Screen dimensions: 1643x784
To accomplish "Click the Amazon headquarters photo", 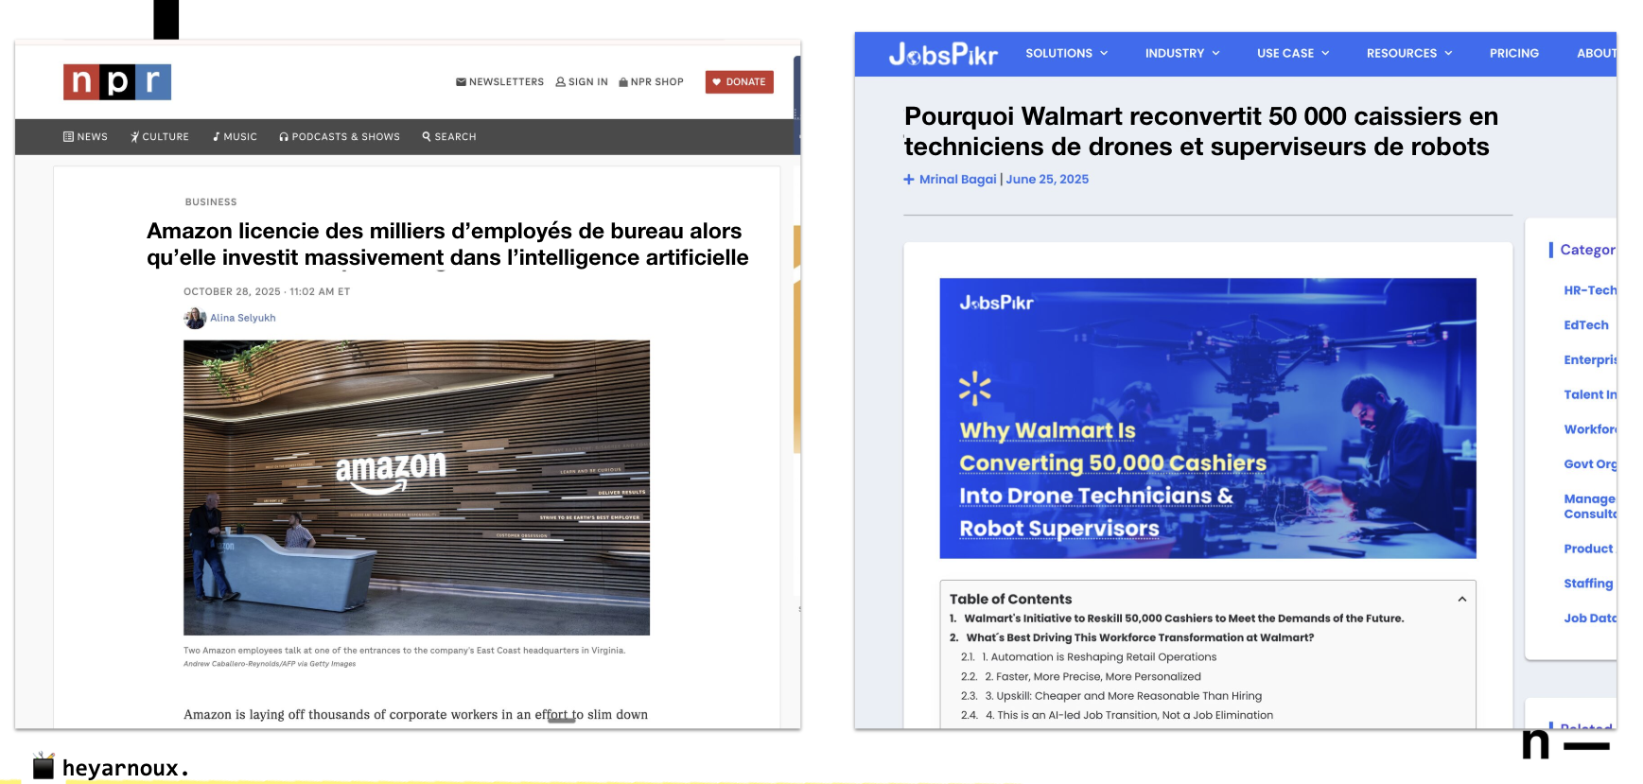I will pyautogui.click(x=416, y=487).
